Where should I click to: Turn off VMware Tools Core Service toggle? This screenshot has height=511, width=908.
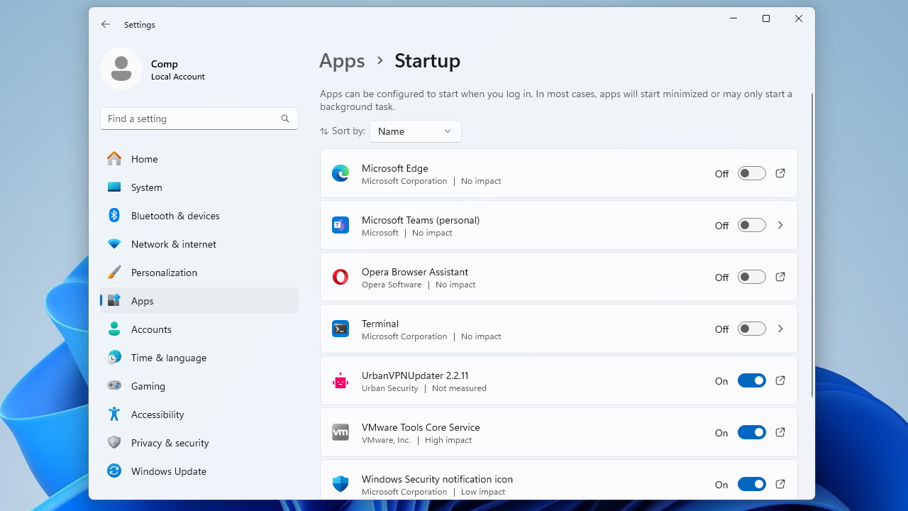pyautogui.click(x=751, y=432)
